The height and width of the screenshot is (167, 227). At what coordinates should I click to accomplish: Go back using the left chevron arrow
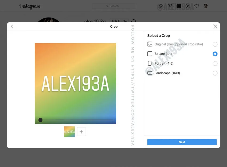point(12,27)
